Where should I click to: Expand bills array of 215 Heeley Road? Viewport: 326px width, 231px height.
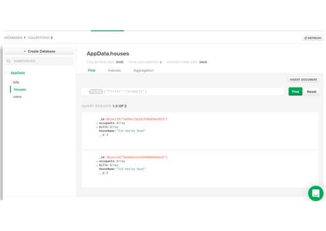97,166
